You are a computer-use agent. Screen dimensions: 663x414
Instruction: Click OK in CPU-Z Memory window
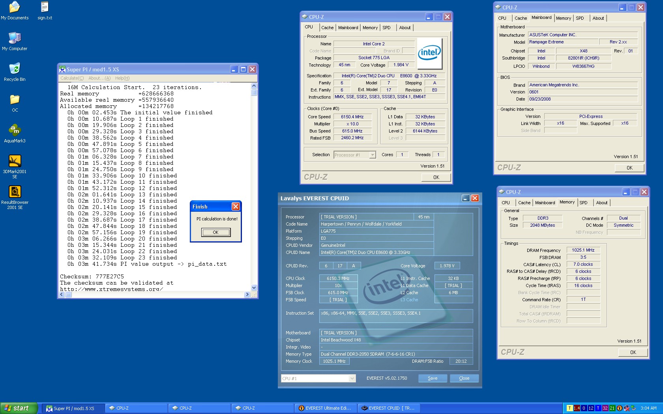[x=633, y=352]
